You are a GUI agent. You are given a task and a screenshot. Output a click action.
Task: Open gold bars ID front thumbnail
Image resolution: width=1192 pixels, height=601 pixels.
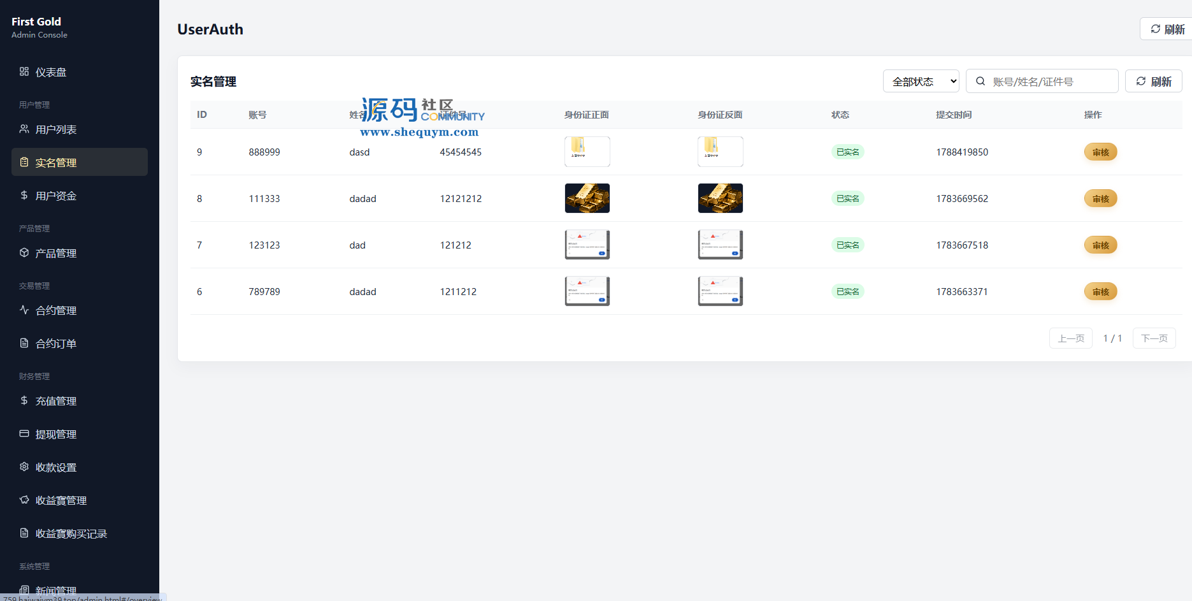[587, 198]
